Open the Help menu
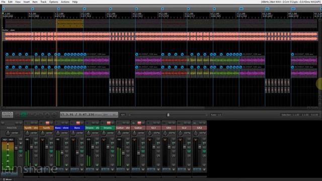The image size is (322, 181). tap(75, 2)
